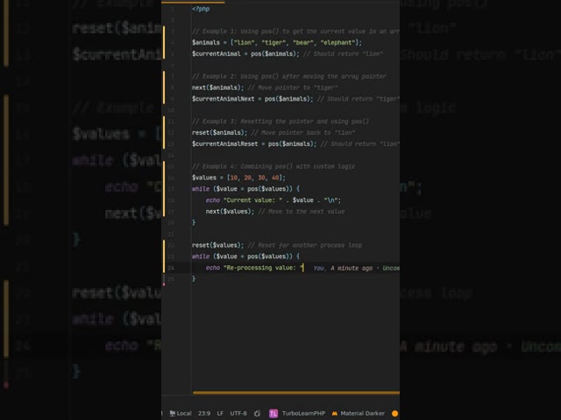The width and height of the screenshot is (561, 420).
Task: Open the TurboLearnPHP project widget
Action: coord(303,413)
